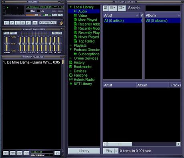Open the playlist ADD button menu
184x158 pixels.
6,153
